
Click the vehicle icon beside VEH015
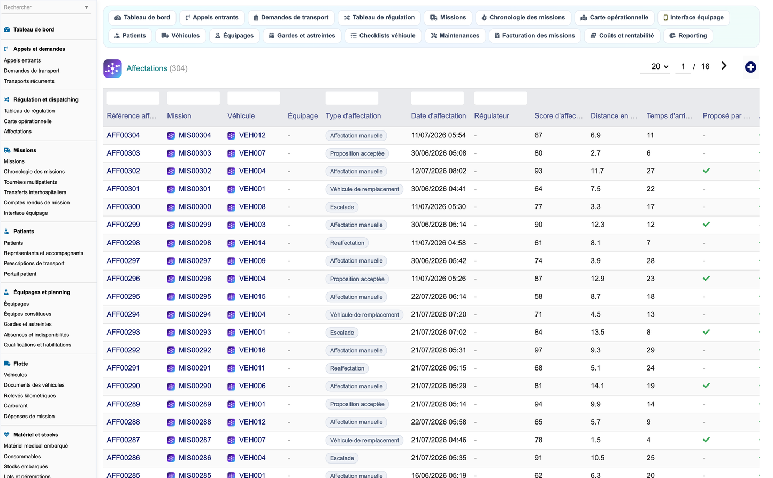(x=231, y=297)
